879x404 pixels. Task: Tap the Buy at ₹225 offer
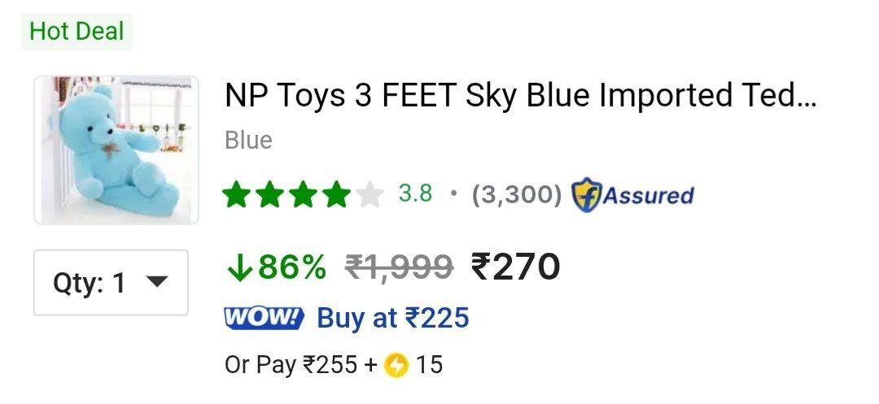[393, 318]
